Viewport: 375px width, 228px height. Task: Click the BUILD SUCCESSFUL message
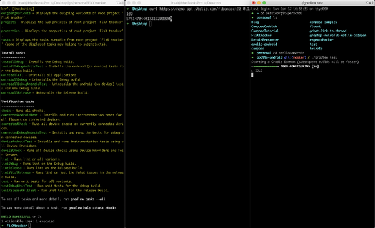point(16,217)
